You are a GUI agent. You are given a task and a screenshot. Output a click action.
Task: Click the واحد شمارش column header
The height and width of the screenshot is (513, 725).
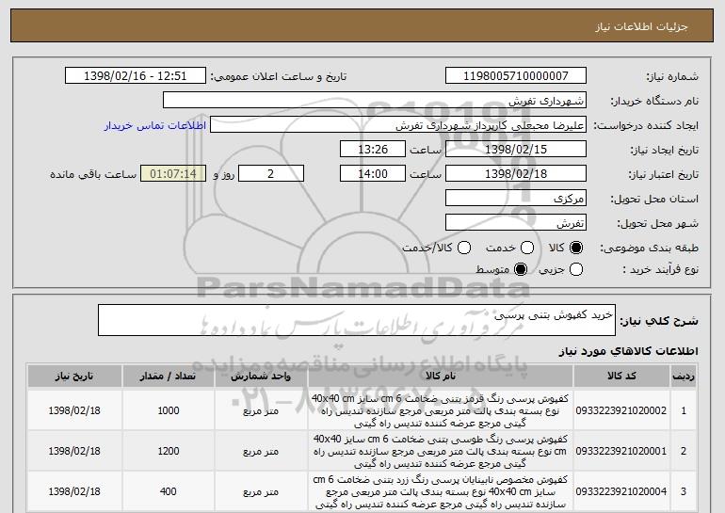tap(261, 377)
